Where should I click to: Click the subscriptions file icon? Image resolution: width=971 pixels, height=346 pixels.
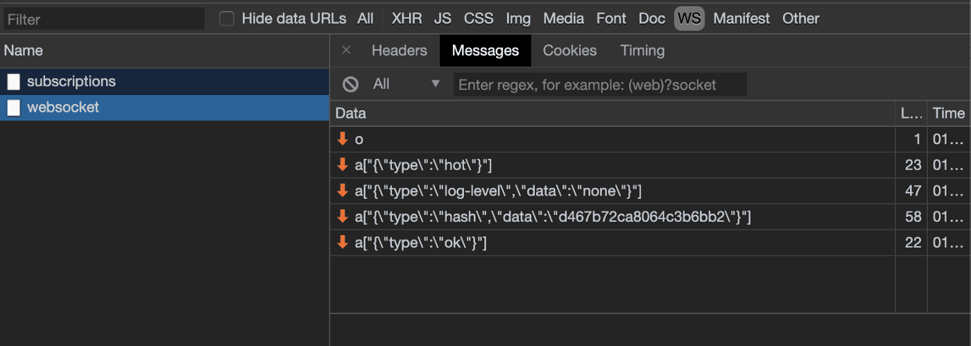[x=13, y=82]
